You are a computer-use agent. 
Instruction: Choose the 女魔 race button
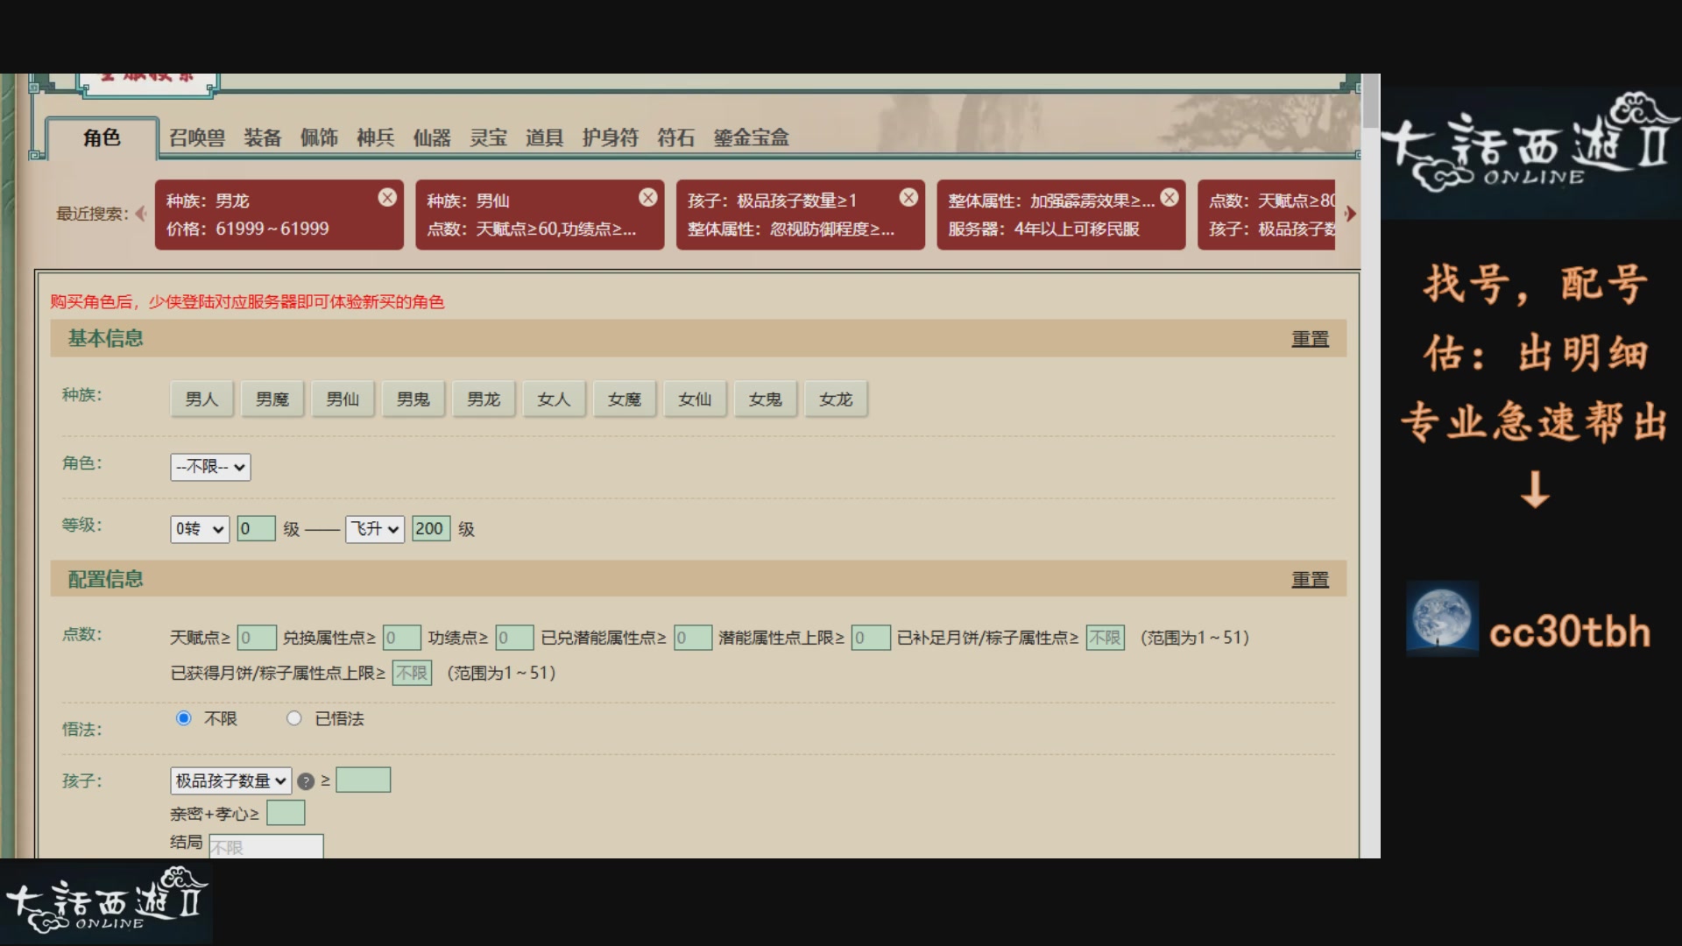pos(625,399)
